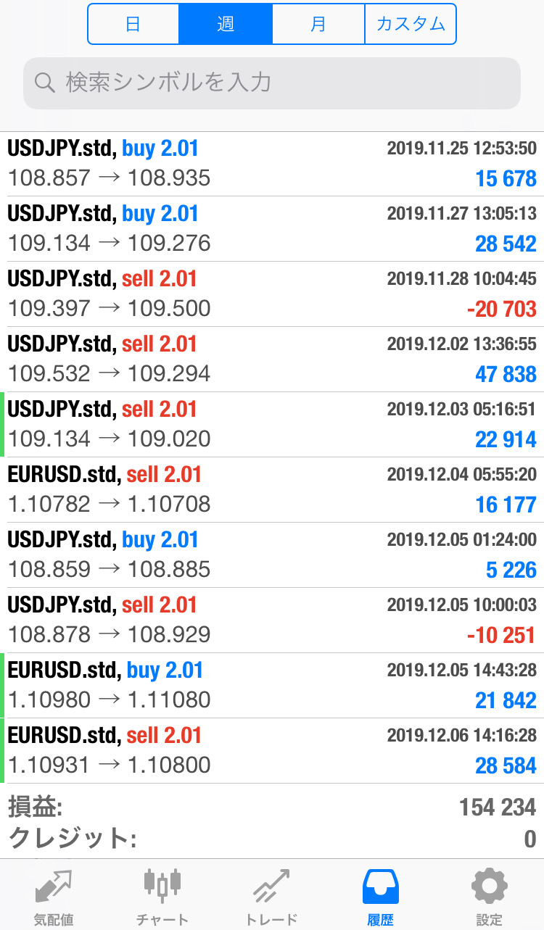Expand the EURUSD sell trade with 16 177 profit
The image size is (544, 930).
tap(272, 490)
